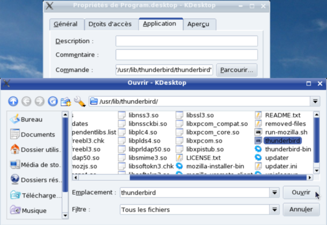The image size is (327, 225).
Task: Select the README.txt file
Action: [x=282, y=115]
